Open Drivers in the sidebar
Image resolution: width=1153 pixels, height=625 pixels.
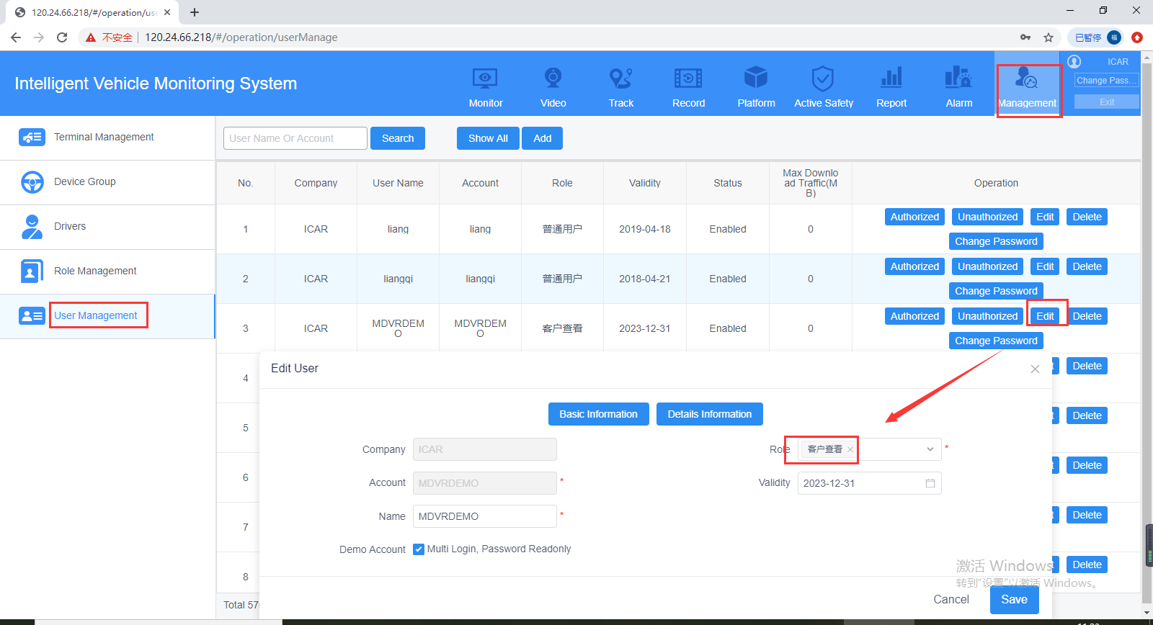tap(107, 227)
